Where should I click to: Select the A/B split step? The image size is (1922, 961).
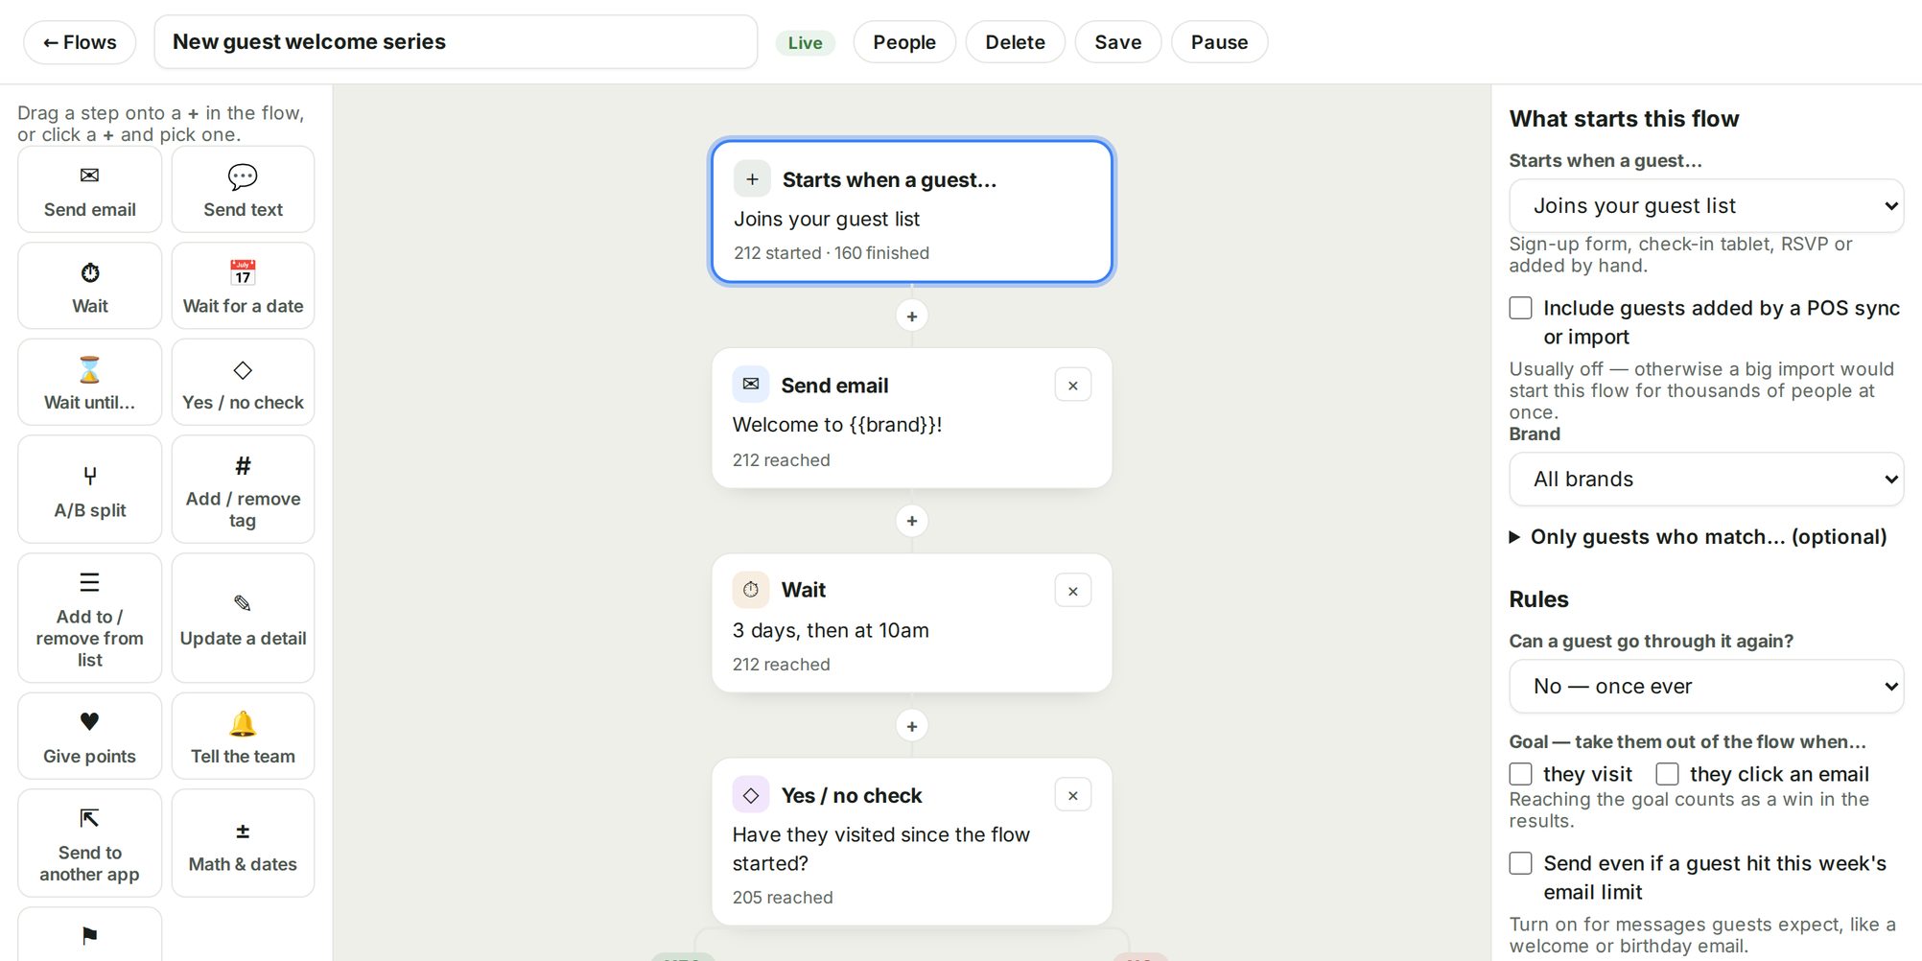pos(89,489)
